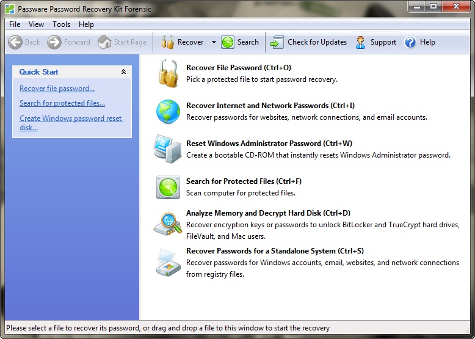Click the magnifier disk icon for Analyze Memory
The width and height of the screenshot is (475, 339).
(x=167, y=225)
